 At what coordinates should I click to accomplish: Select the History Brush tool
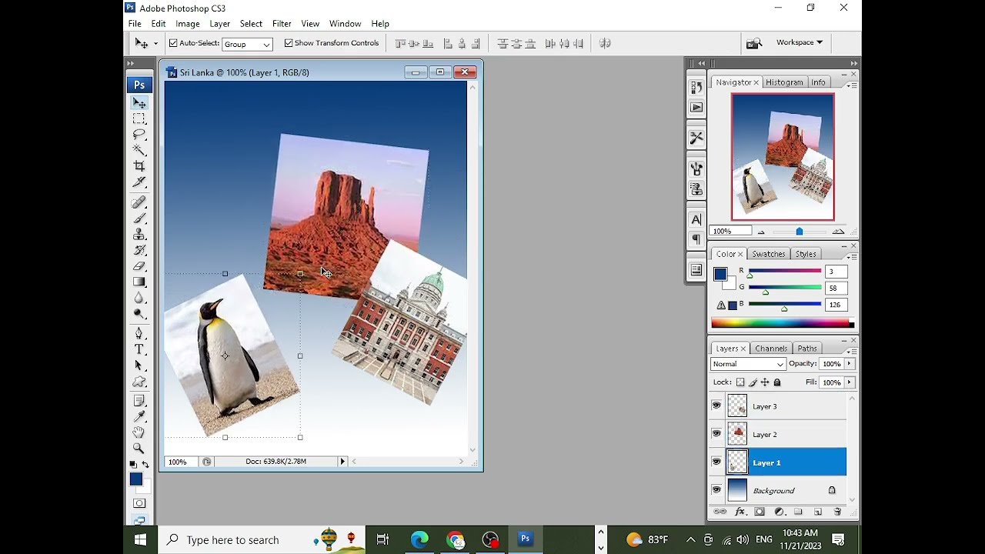[x=139, y=250]
